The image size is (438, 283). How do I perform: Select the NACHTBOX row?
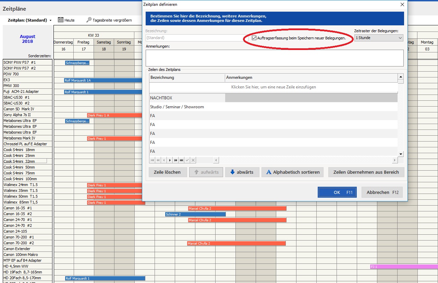[x=273, y=98]
